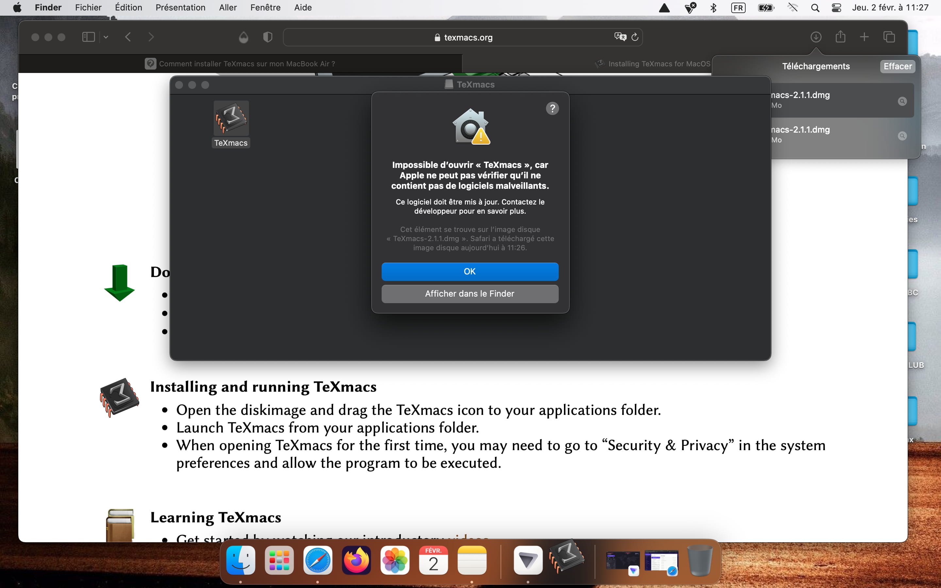Open the first minimized window thumbnail in Dock

(623, 562)
